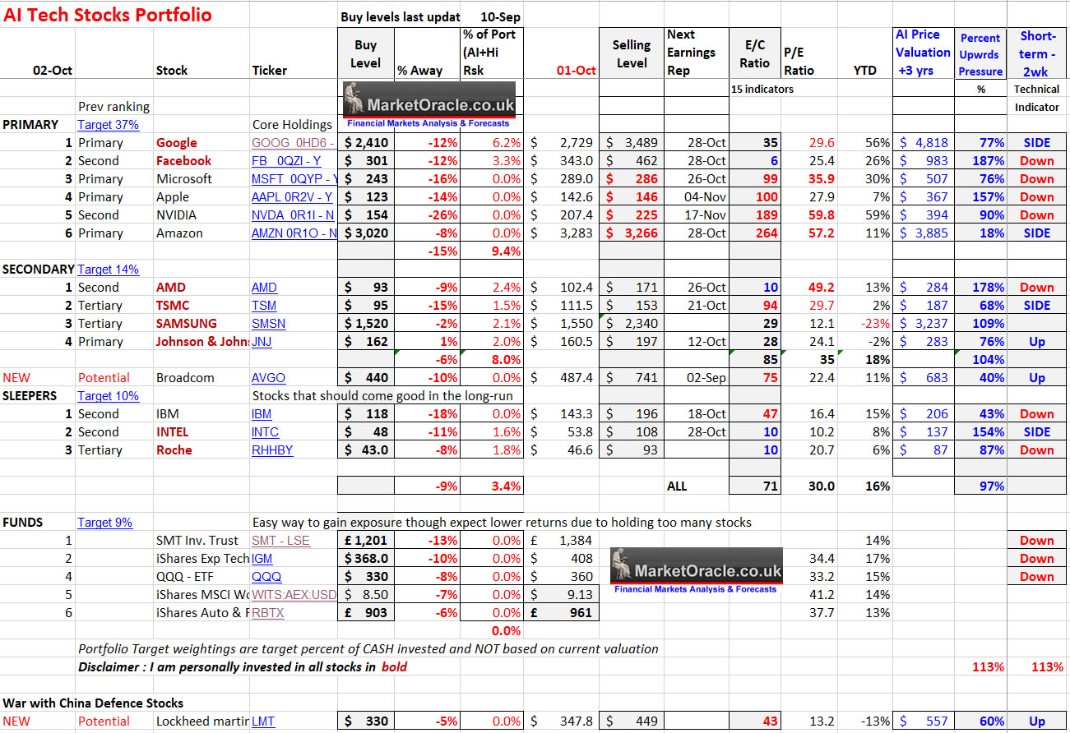This screenshot has height=733, width=1070.
Task: Open the SMSN ticker link
Action: tap(269, 324)
